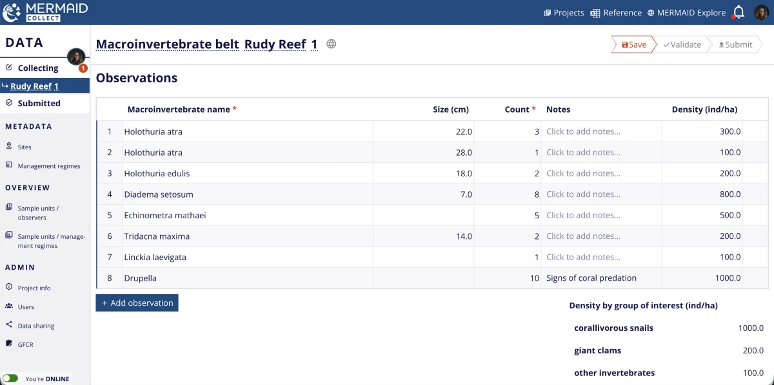The height and width of the screenshot is (385, 774).
Task: Click the Add observation button
Action: pyautogui.click(x=137, y=303)
